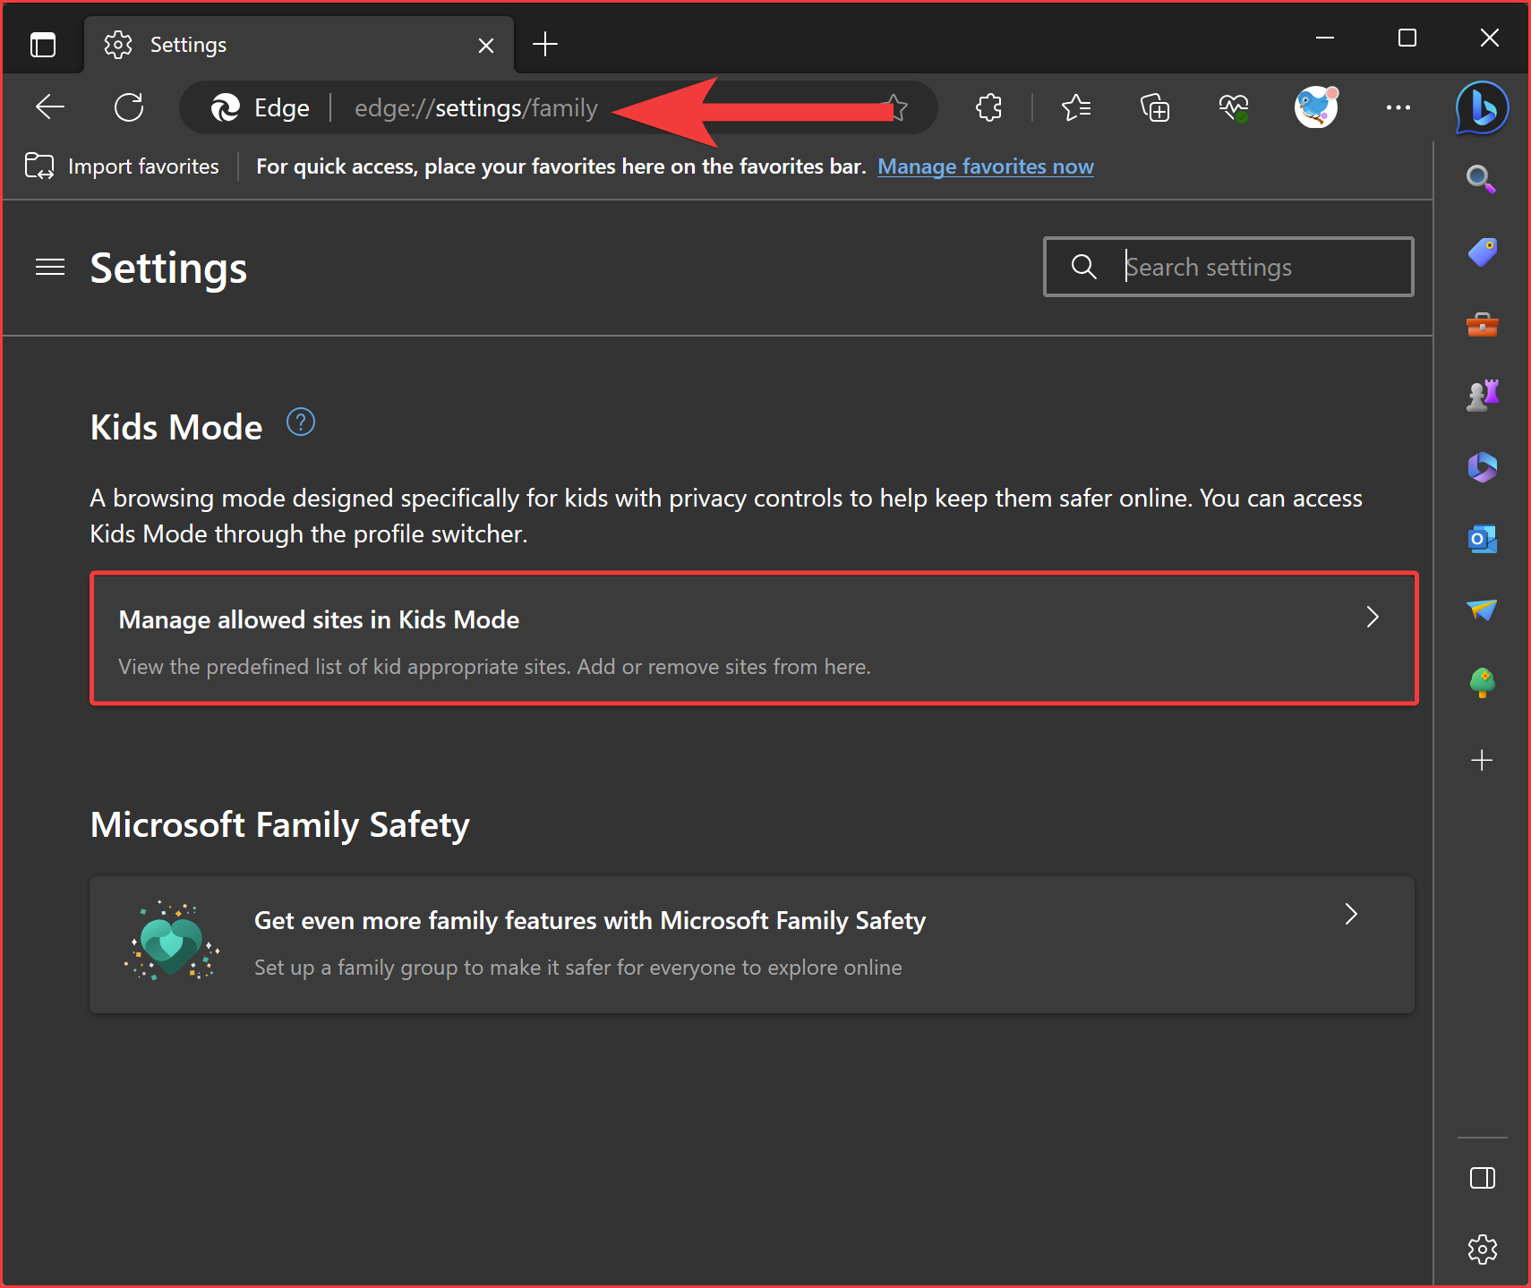Open sidebar Games chess icon
Viewport: 1531px width, 1288px height.
(x=1482, y=395)
